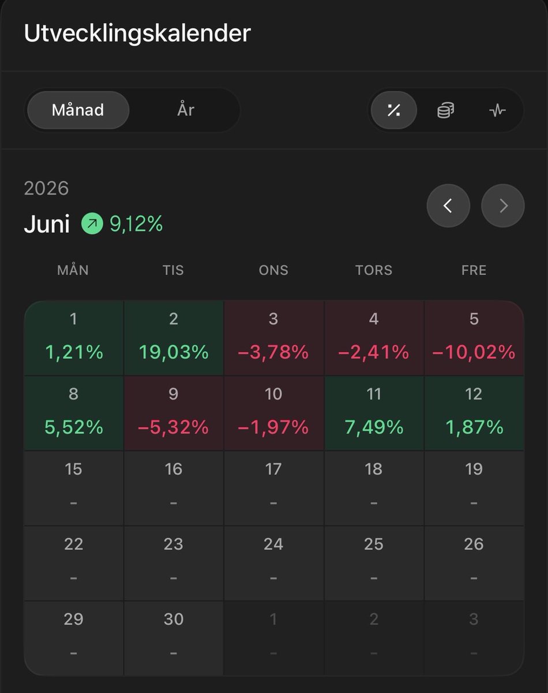This screenshot has height=693, width=548.
Task: Click the empty June 17 day cell
Action: pyautogui.click(x=273, y=488)
